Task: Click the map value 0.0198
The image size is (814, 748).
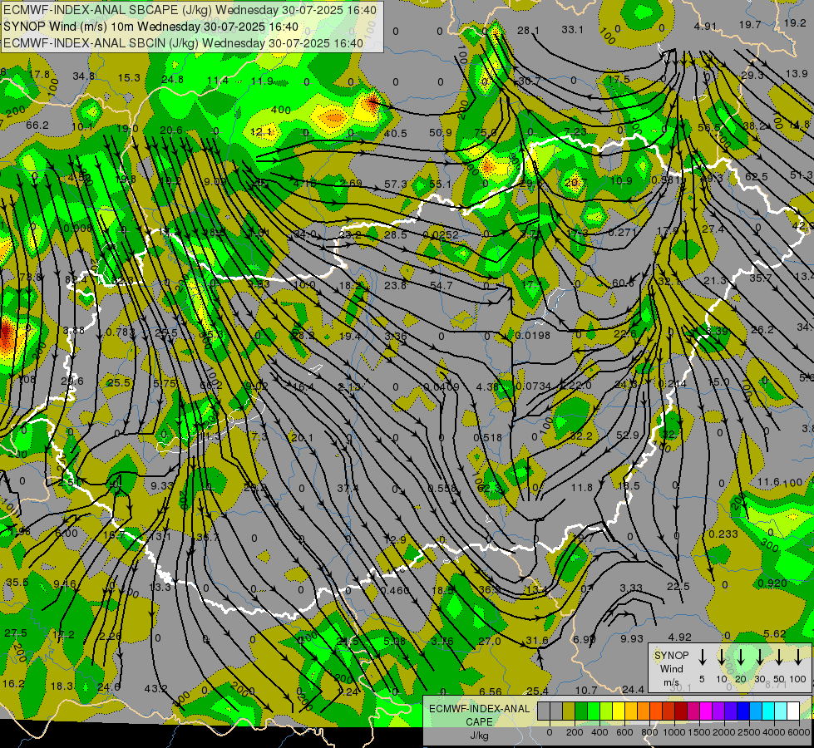Action: (533, 335)
